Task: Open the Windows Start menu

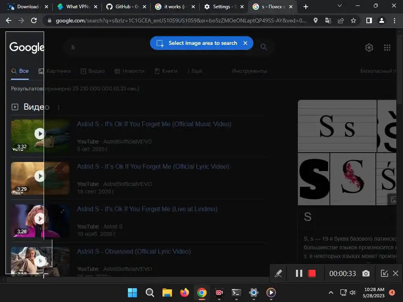Action: (x=132, y=293)
